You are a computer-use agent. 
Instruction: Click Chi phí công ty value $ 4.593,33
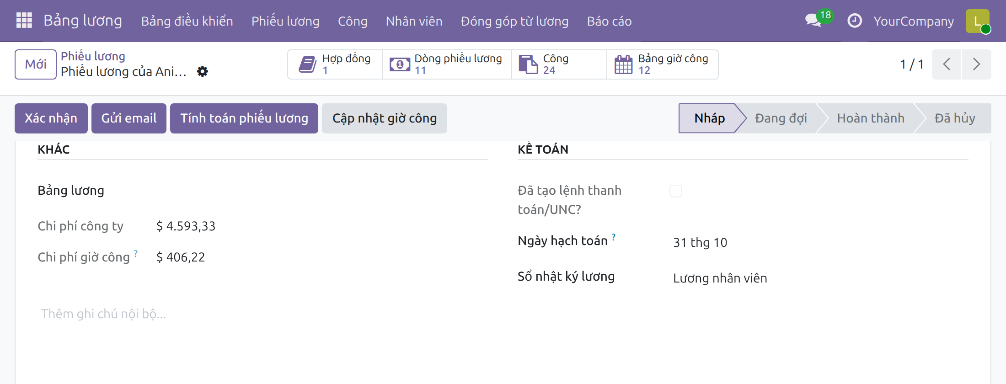[x=186, y=226]
